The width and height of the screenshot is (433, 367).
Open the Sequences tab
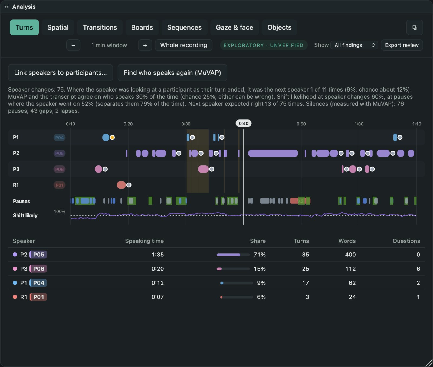(184, 27)
